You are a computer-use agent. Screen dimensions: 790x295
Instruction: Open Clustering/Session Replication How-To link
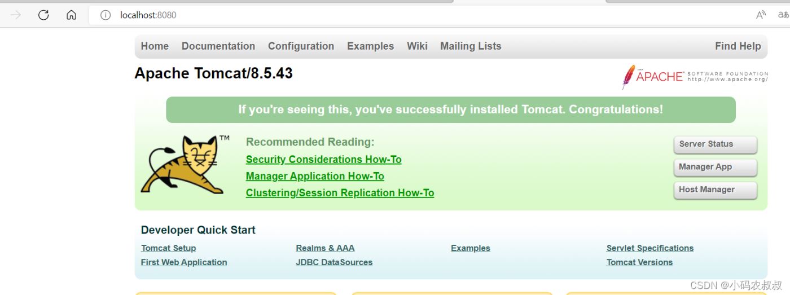(x=340, y=193)
